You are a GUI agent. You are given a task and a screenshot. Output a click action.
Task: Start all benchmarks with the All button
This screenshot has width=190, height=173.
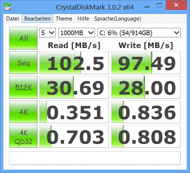[x=23, y=38]
